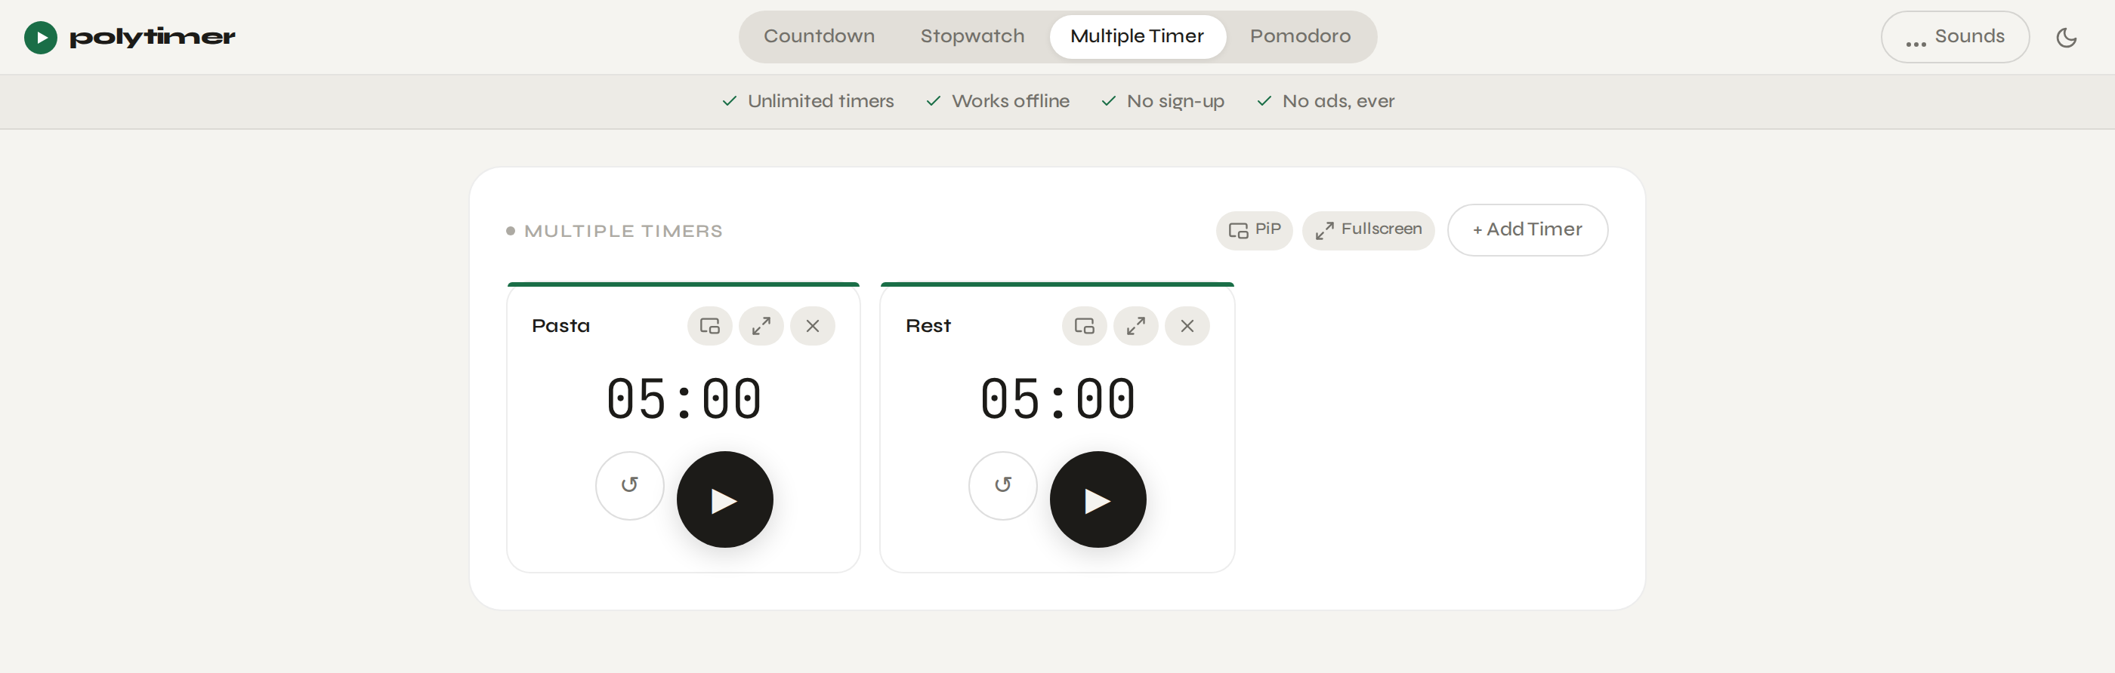Reset the Pasta timer
This screenshot has height=673, width=2115.
(630, 485)
